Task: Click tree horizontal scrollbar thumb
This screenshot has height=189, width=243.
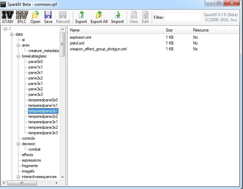Action: click(22, 183)
